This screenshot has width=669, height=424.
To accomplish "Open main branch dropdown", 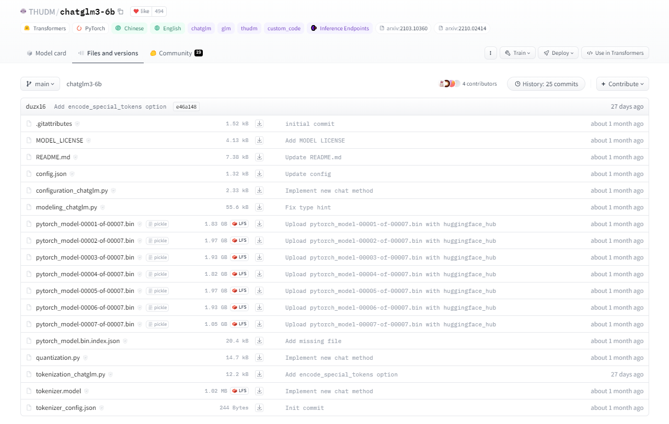I will click(x=40, y=84).
